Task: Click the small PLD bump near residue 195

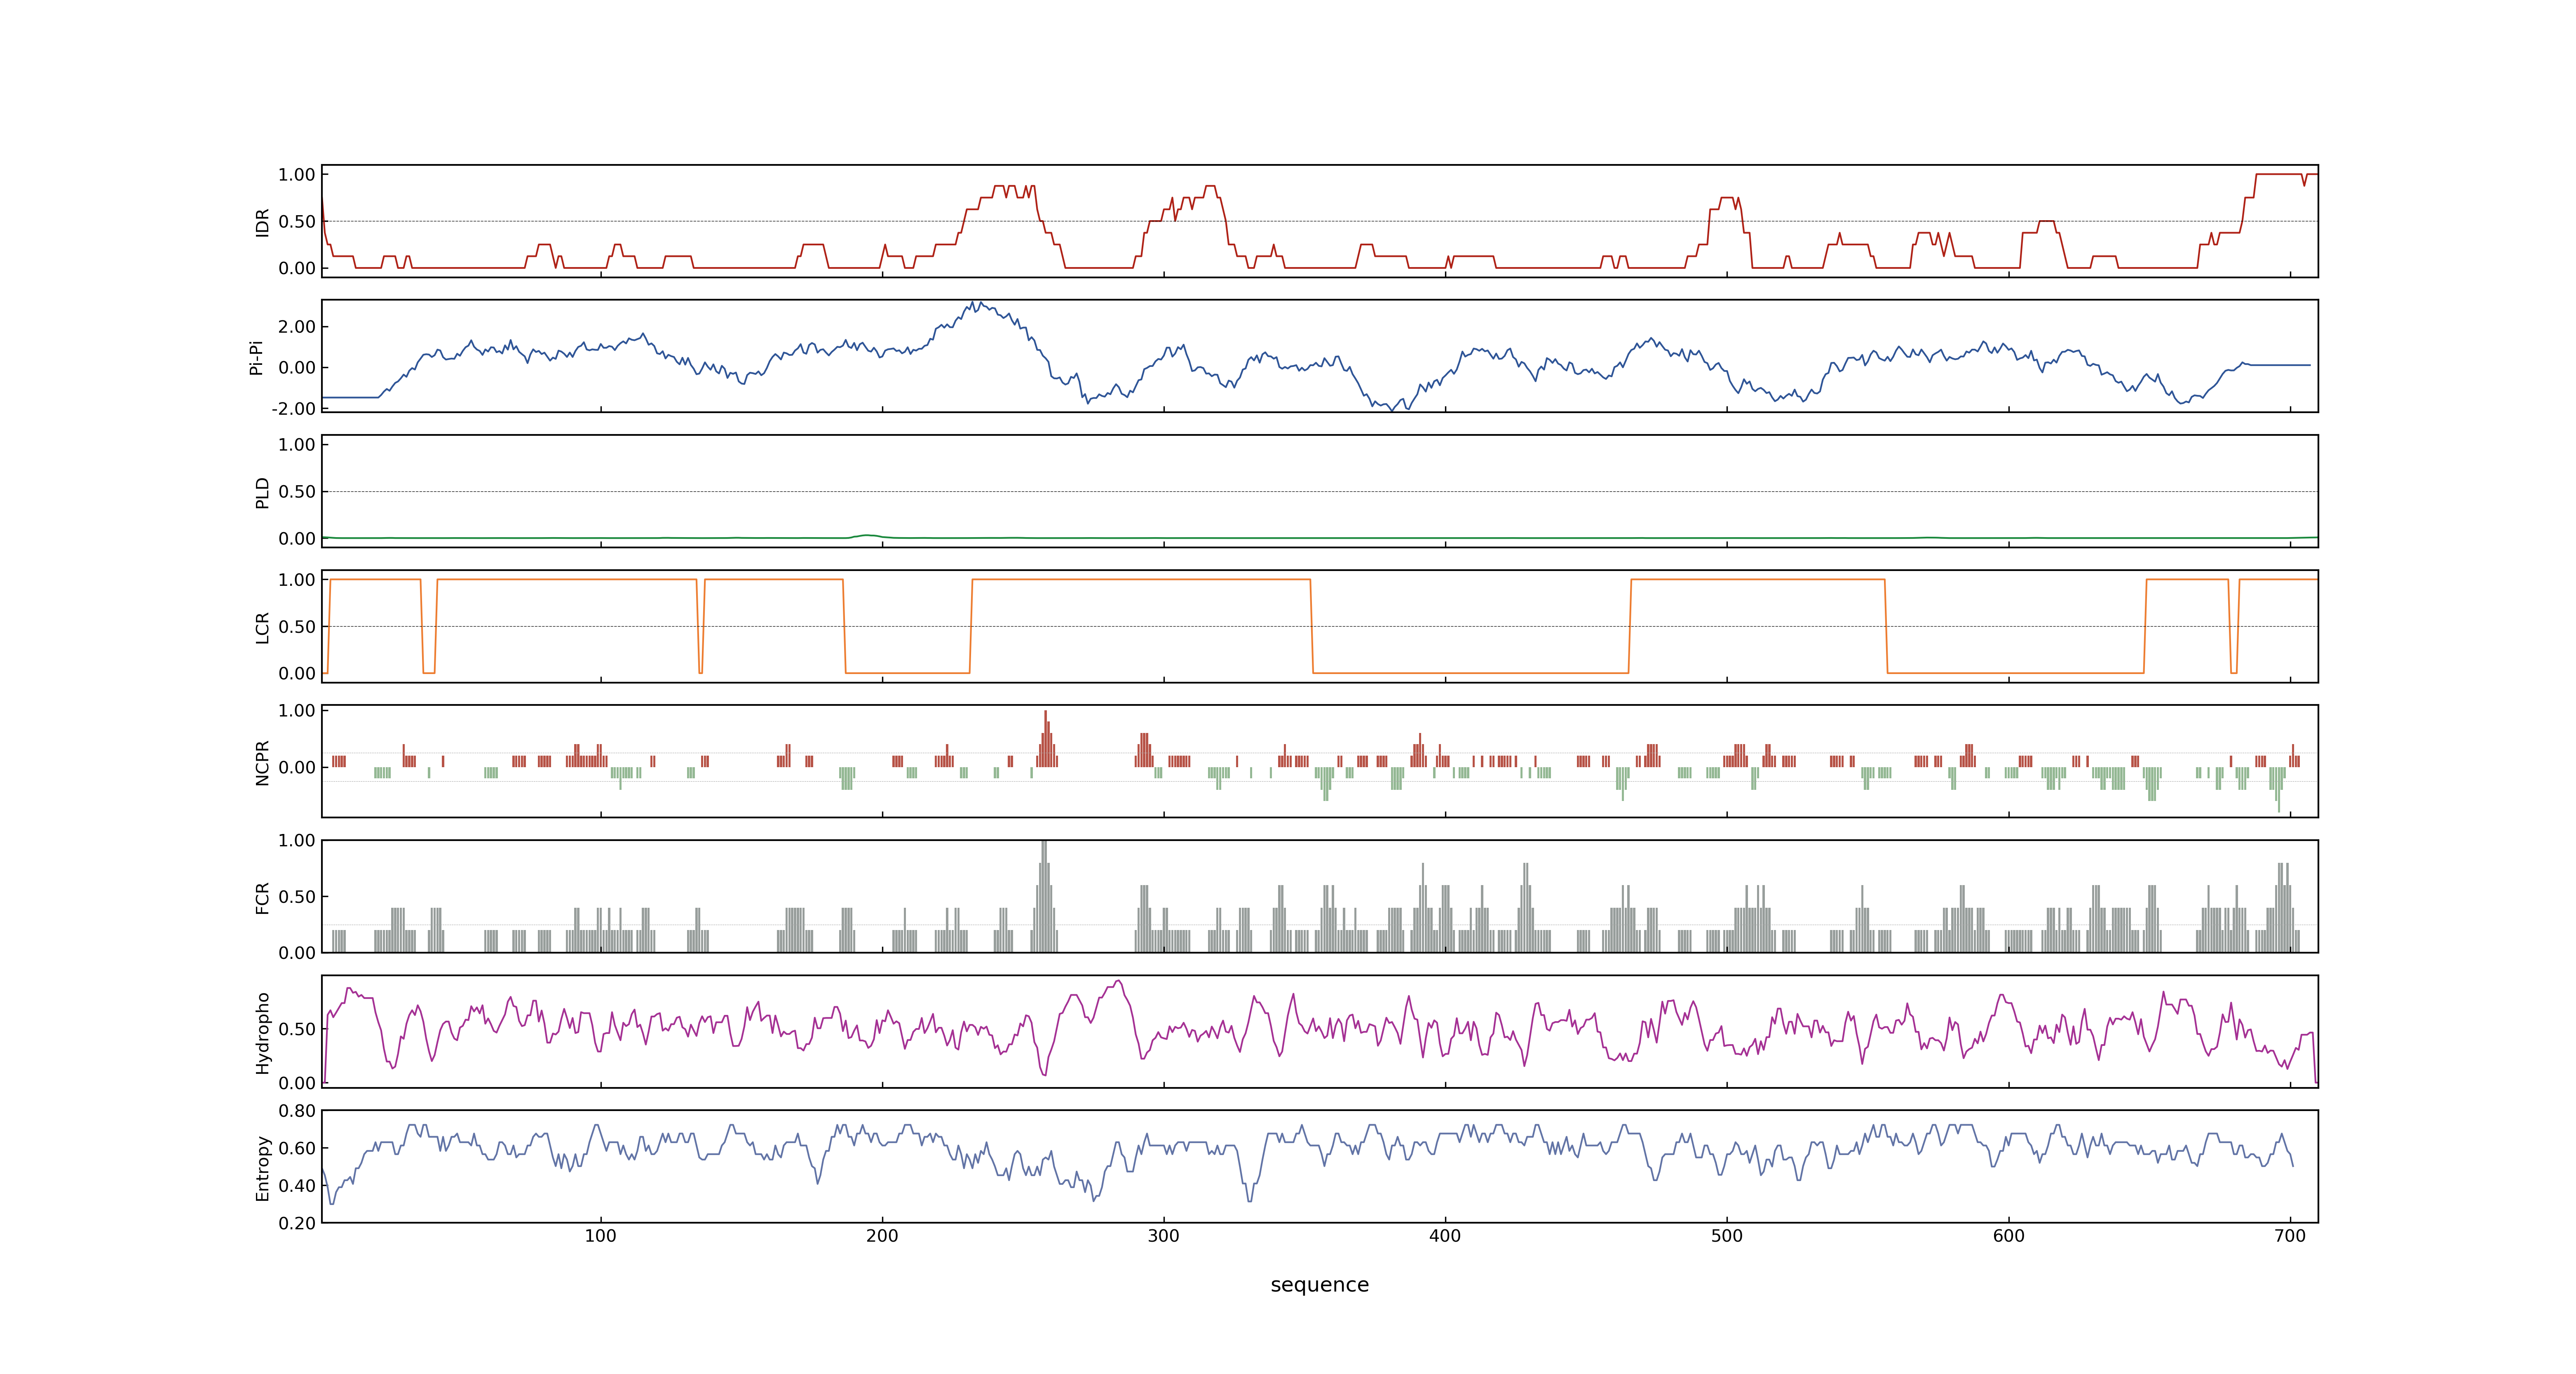Action: click(x=868, y=536)
